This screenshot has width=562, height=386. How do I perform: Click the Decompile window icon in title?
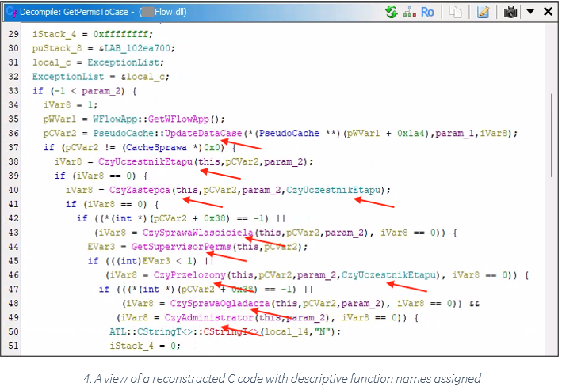(x=13, y=12)
